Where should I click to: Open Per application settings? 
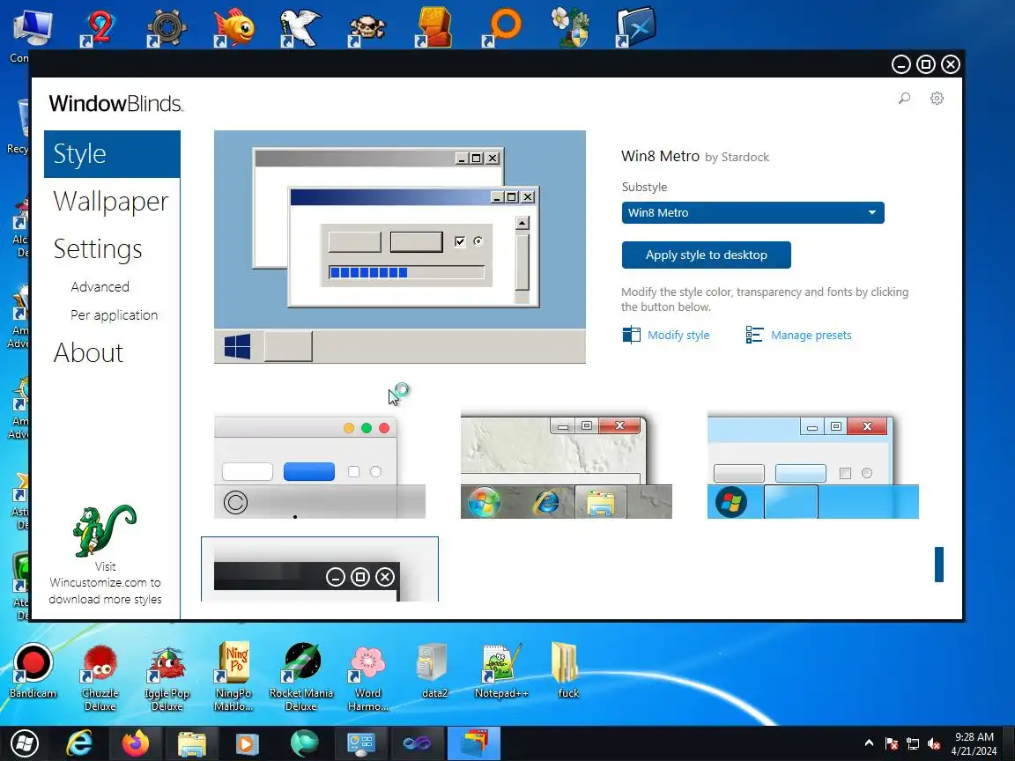114,315
